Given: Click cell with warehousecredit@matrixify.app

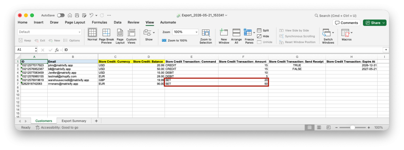Looking at the screenshot, I should [73, 80].
